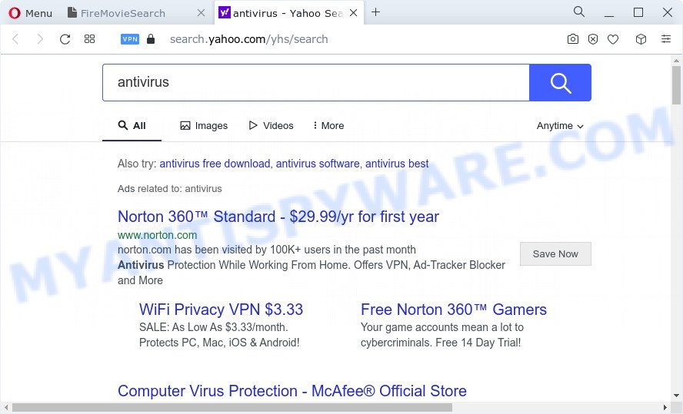Open ad blocker shield settings
The height and width of the screenshot is (414, 683).
pos(593,39)
